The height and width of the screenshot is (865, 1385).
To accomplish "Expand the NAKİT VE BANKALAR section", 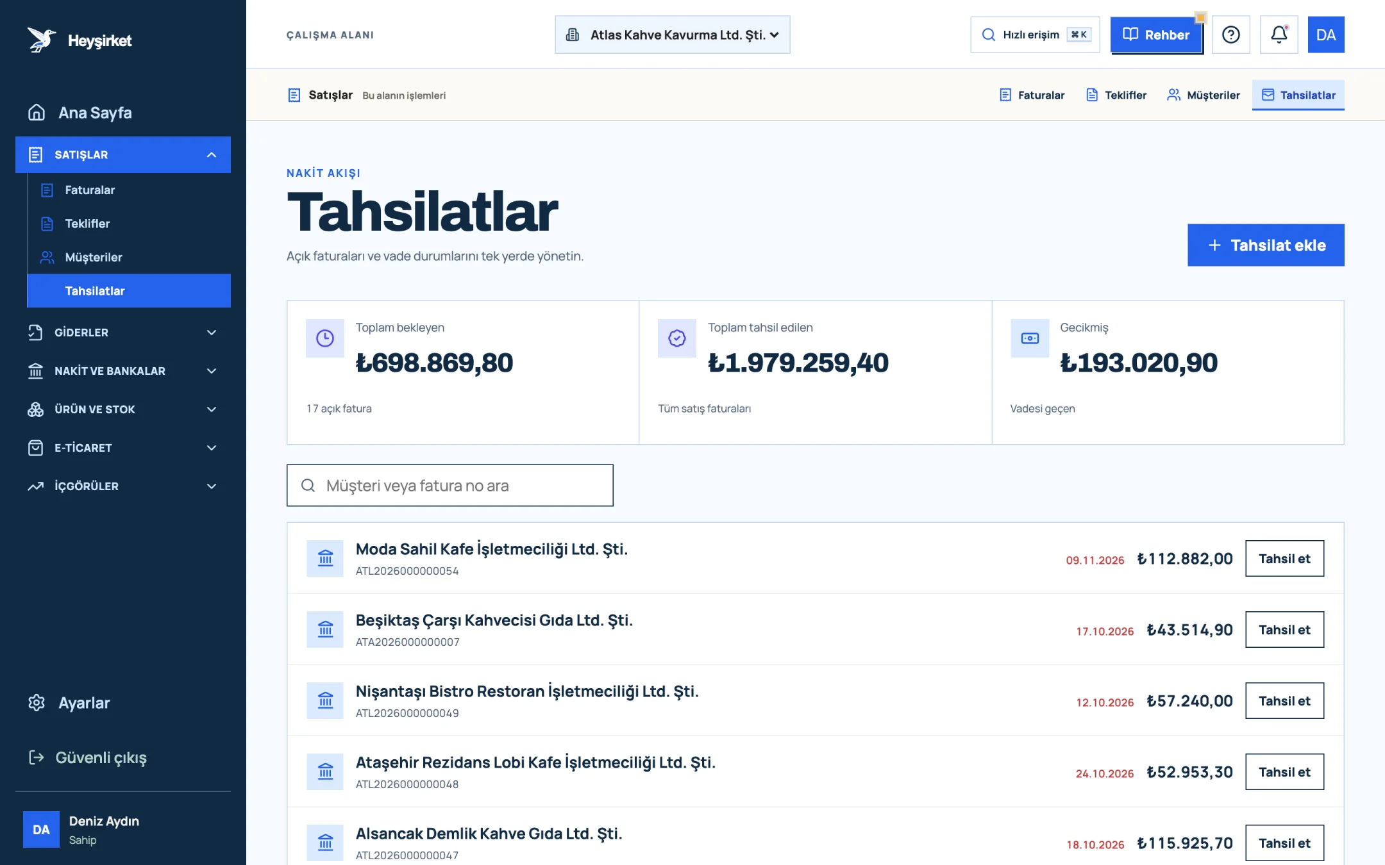I will (123, 371).
